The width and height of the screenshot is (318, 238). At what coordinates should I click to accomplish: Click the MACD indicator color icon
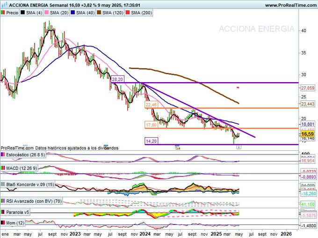coord(3,168)
